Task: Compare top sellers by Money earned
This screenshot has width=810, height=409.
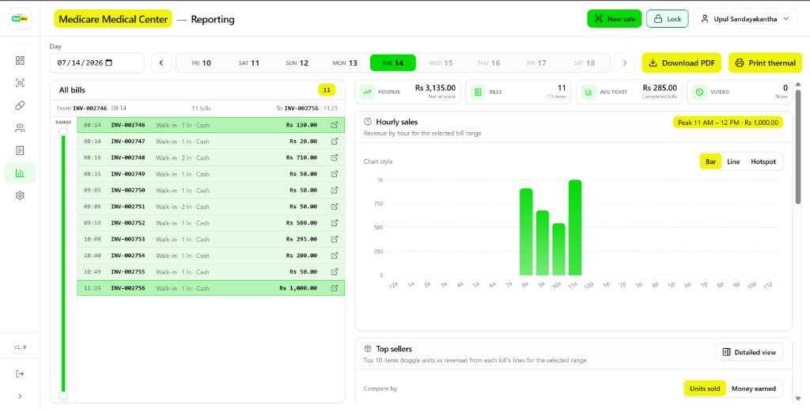Action: pos(753,388)
